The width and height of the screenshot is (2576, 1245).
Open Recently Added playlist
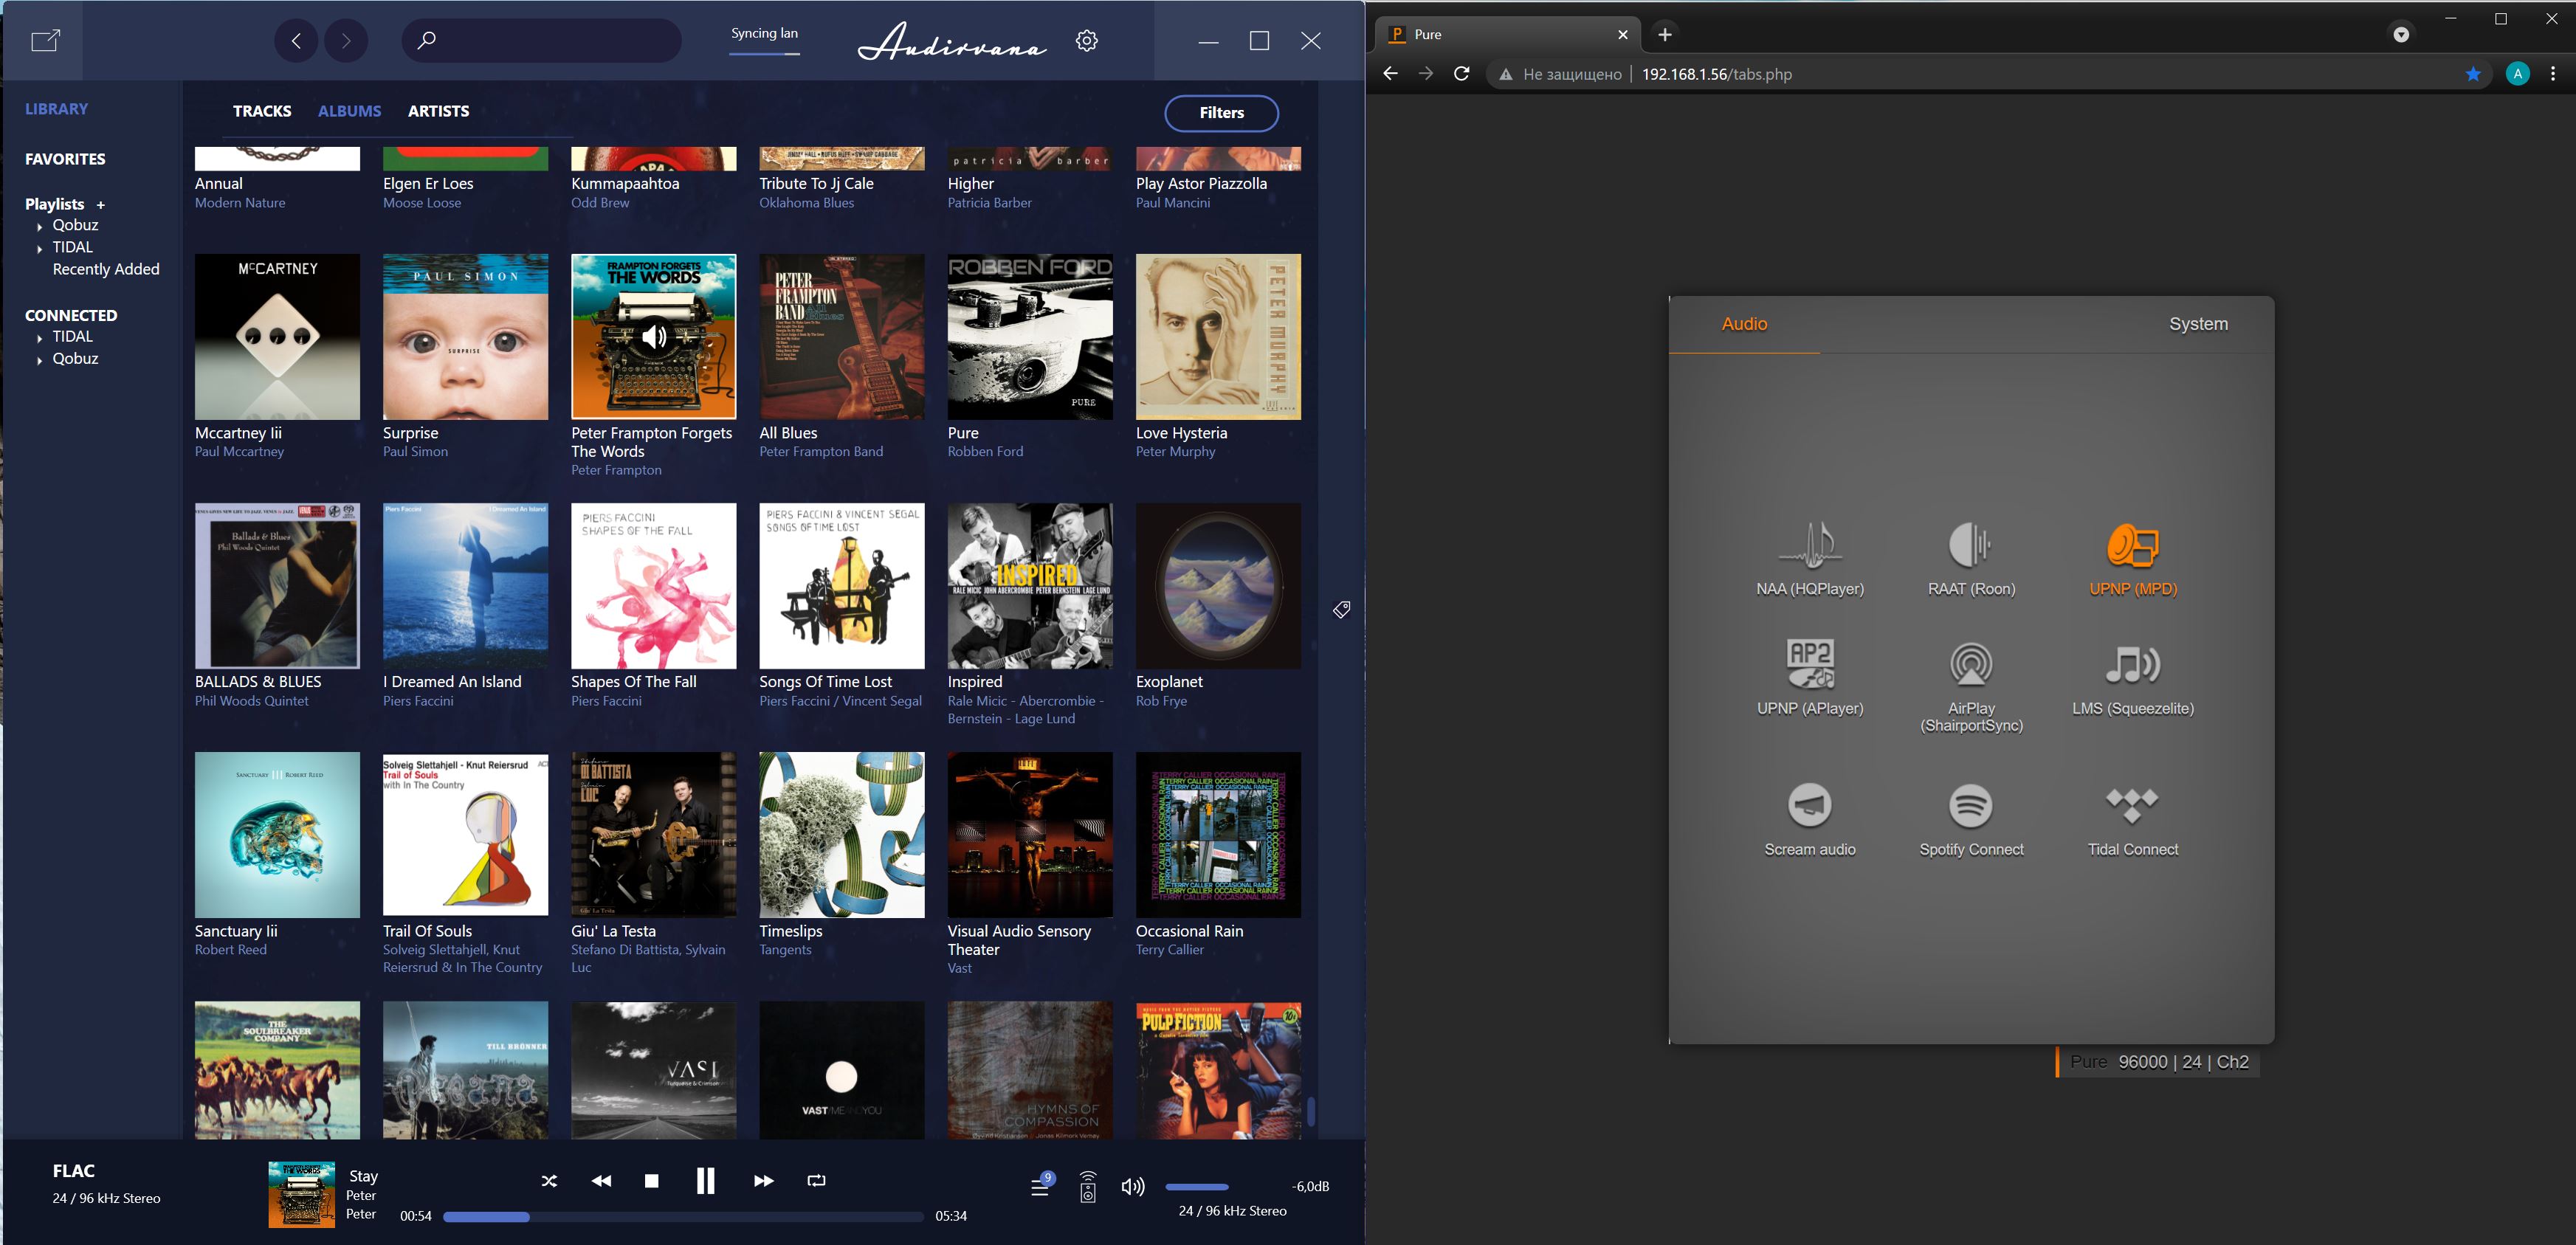pos(106,269)
